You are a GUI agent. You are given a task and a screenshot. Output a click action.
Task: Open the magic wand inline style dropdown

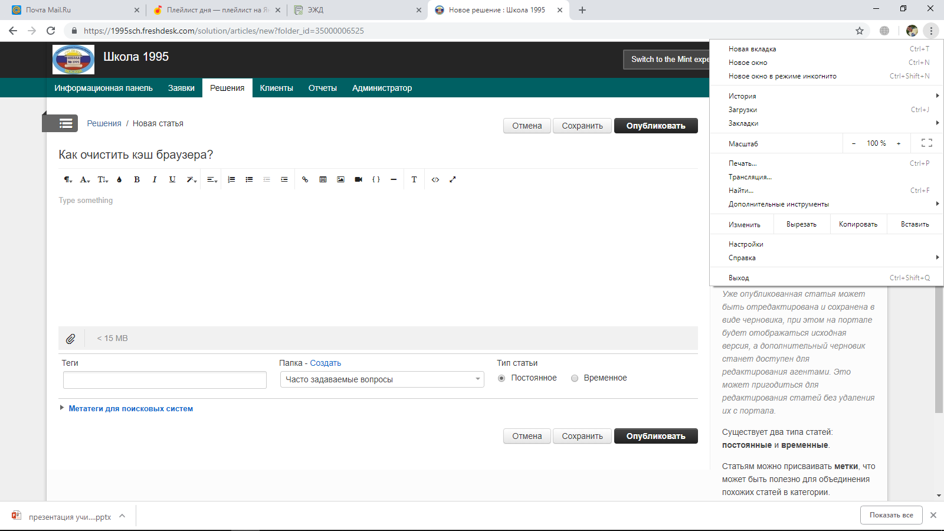point(191,179)
